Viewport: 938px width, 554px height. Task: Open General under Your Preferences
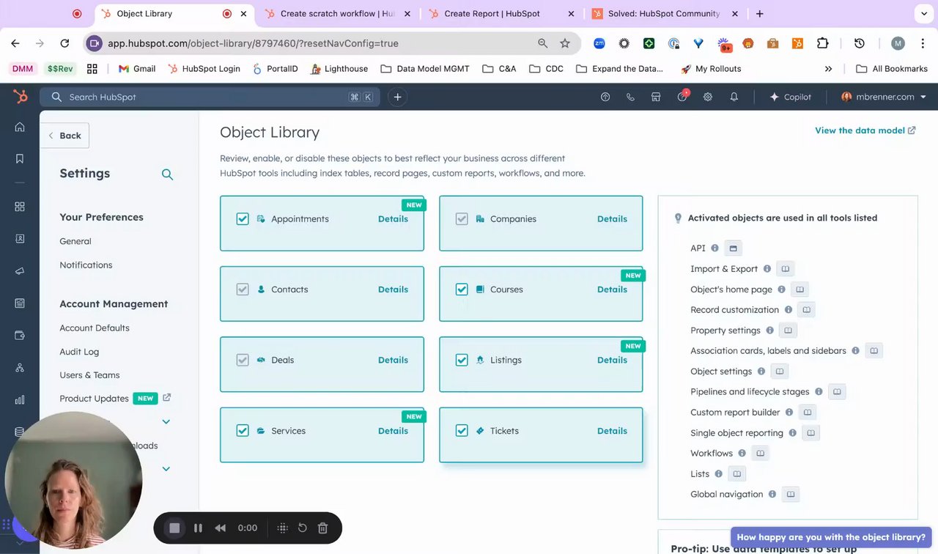[x=75, y=241]
